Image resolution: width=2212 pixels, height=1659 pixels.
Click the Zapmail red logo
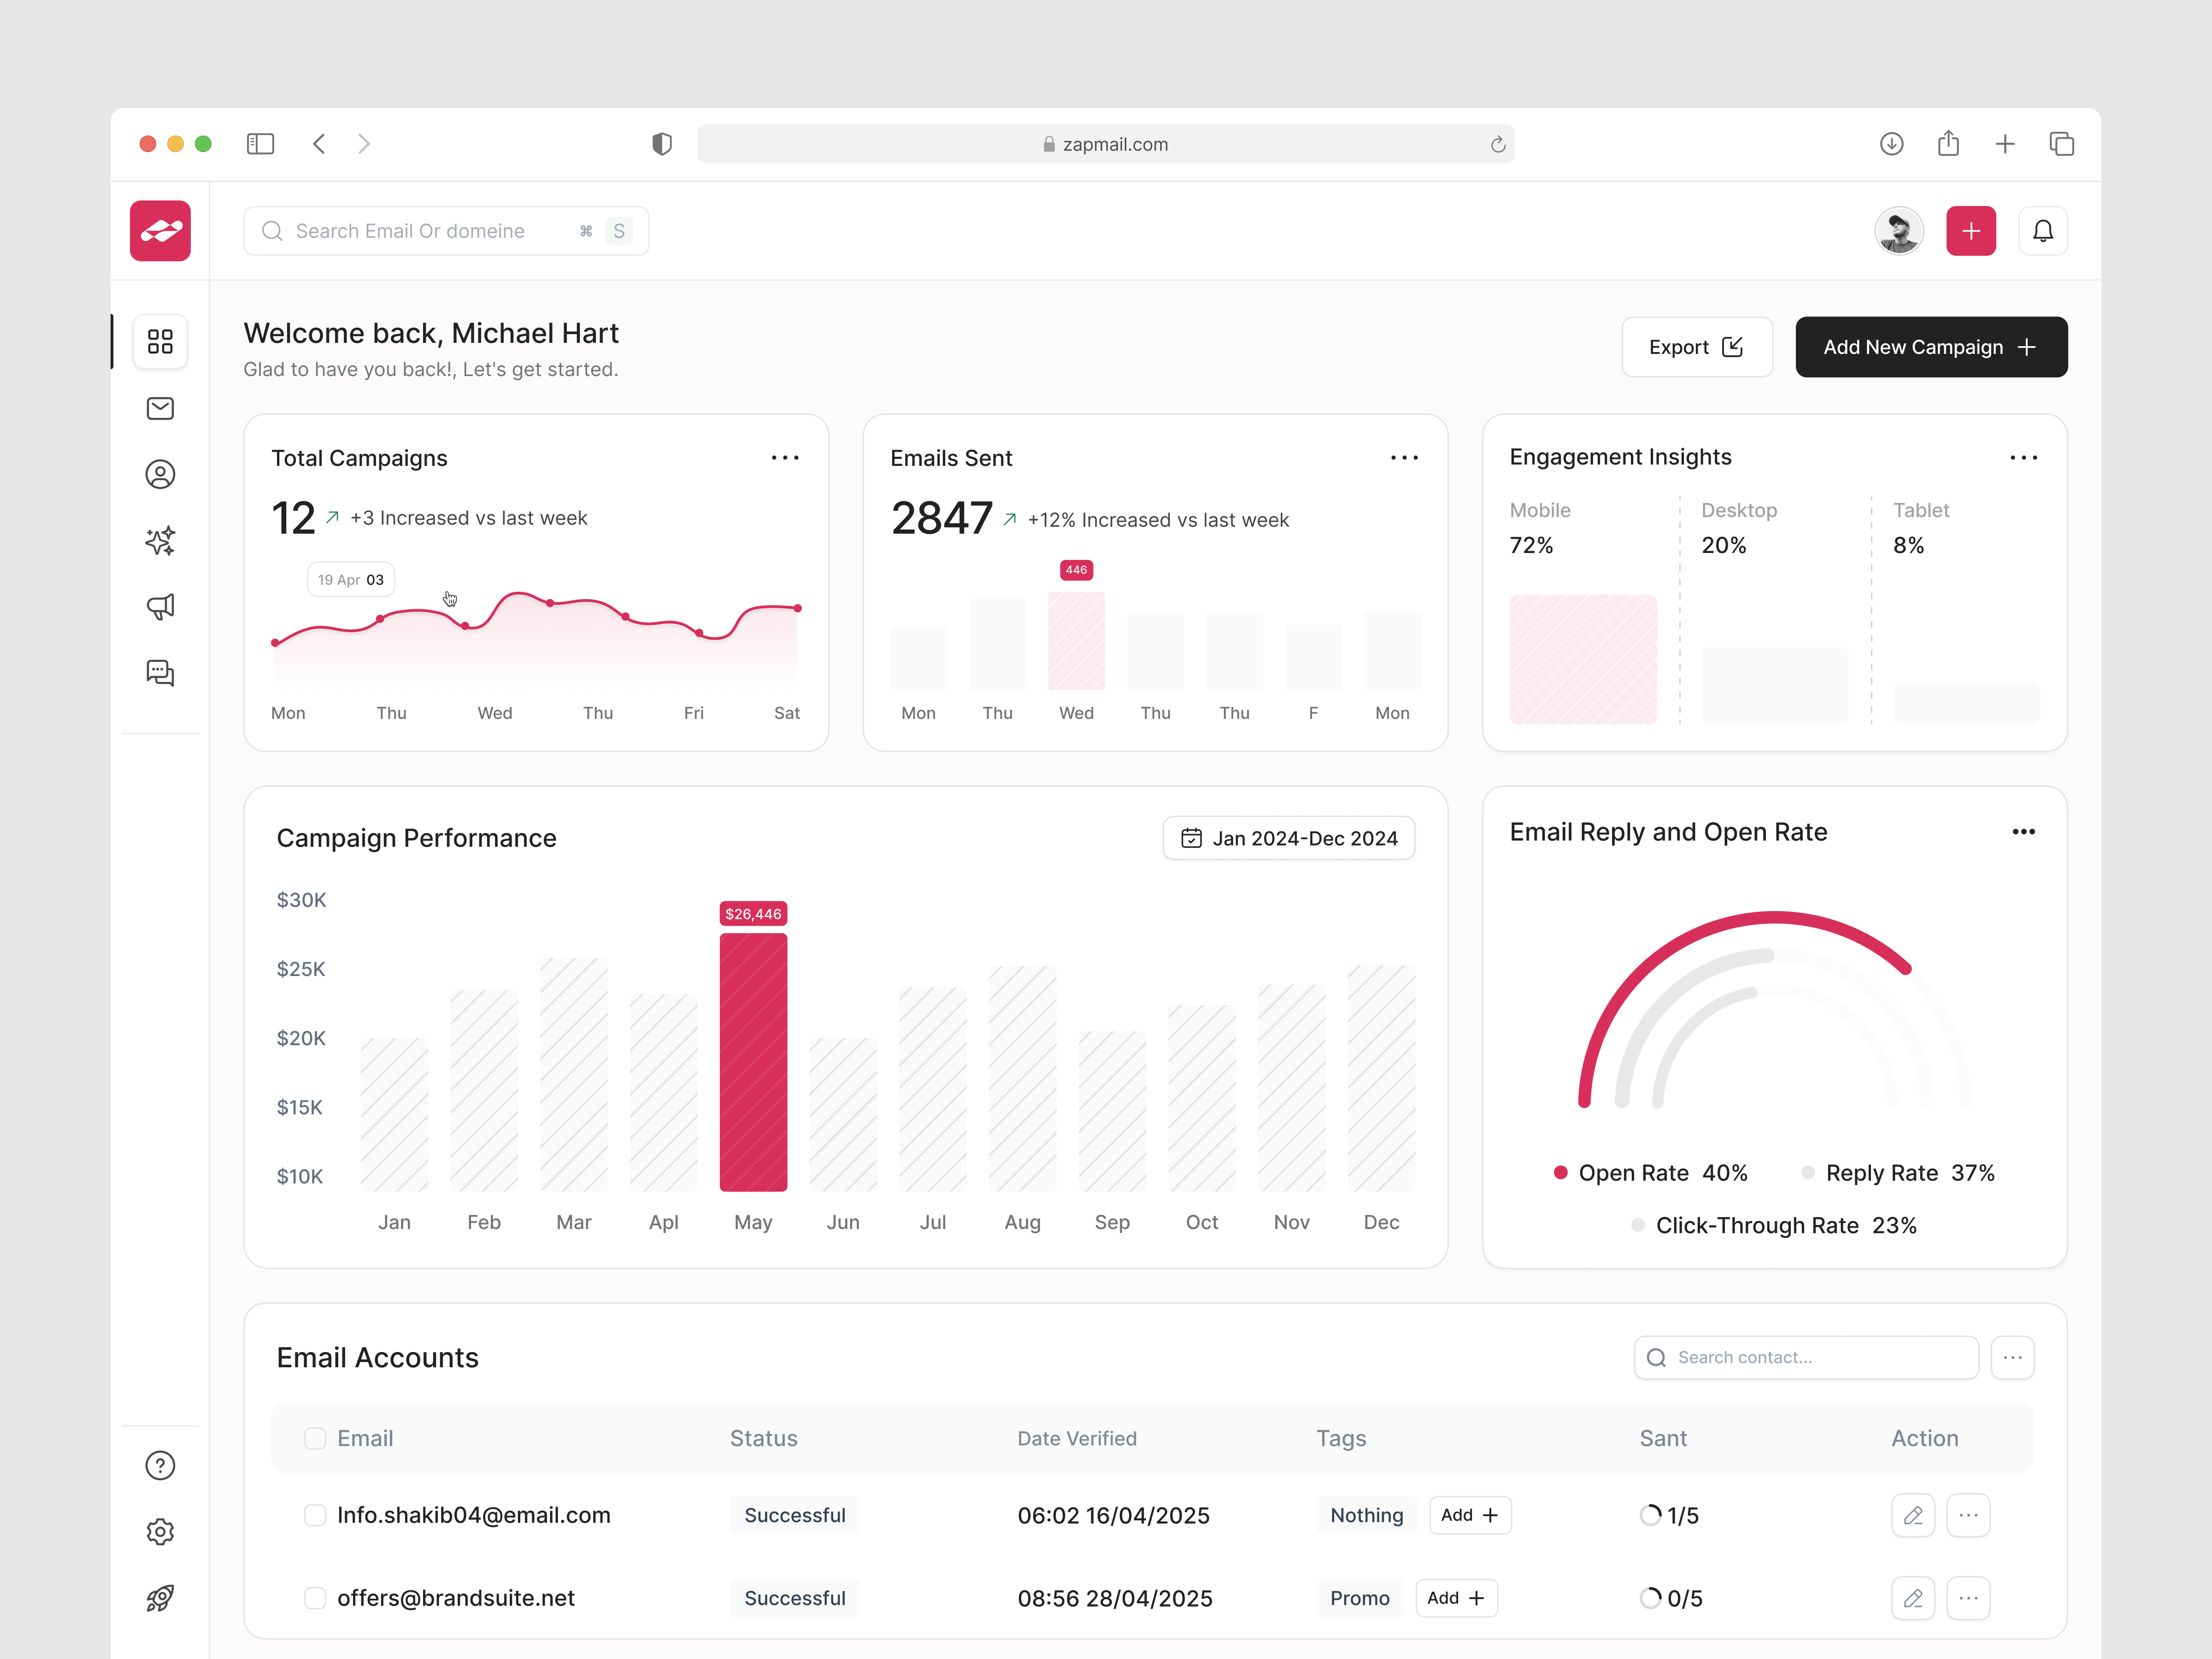[160, 231]
